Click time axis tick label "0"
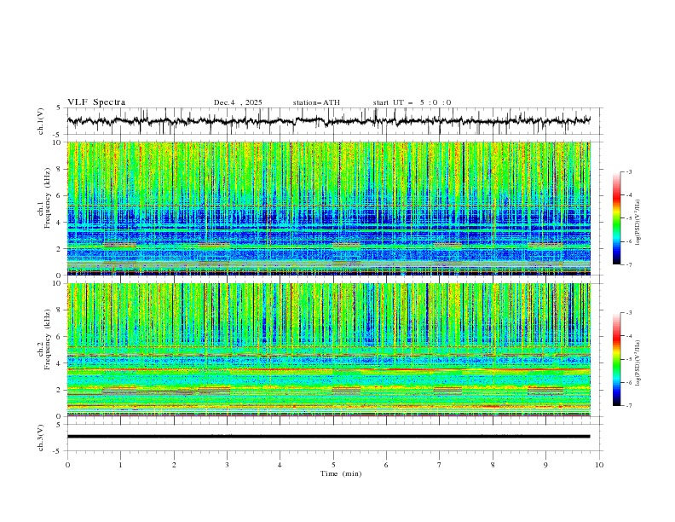Viewport: 675px width, 522px height. [67, 465]
